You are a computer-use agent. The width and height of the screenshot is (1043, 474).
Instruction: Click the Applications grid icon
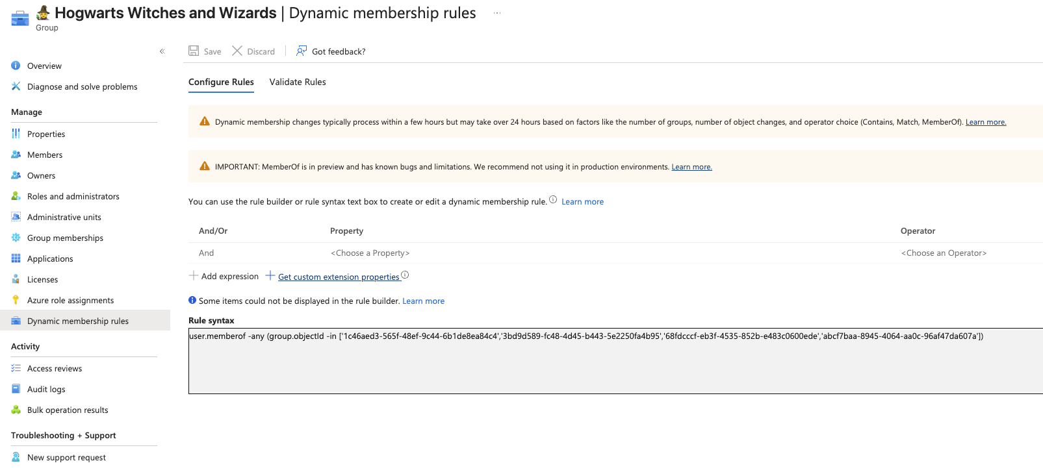tap(16, 258)
